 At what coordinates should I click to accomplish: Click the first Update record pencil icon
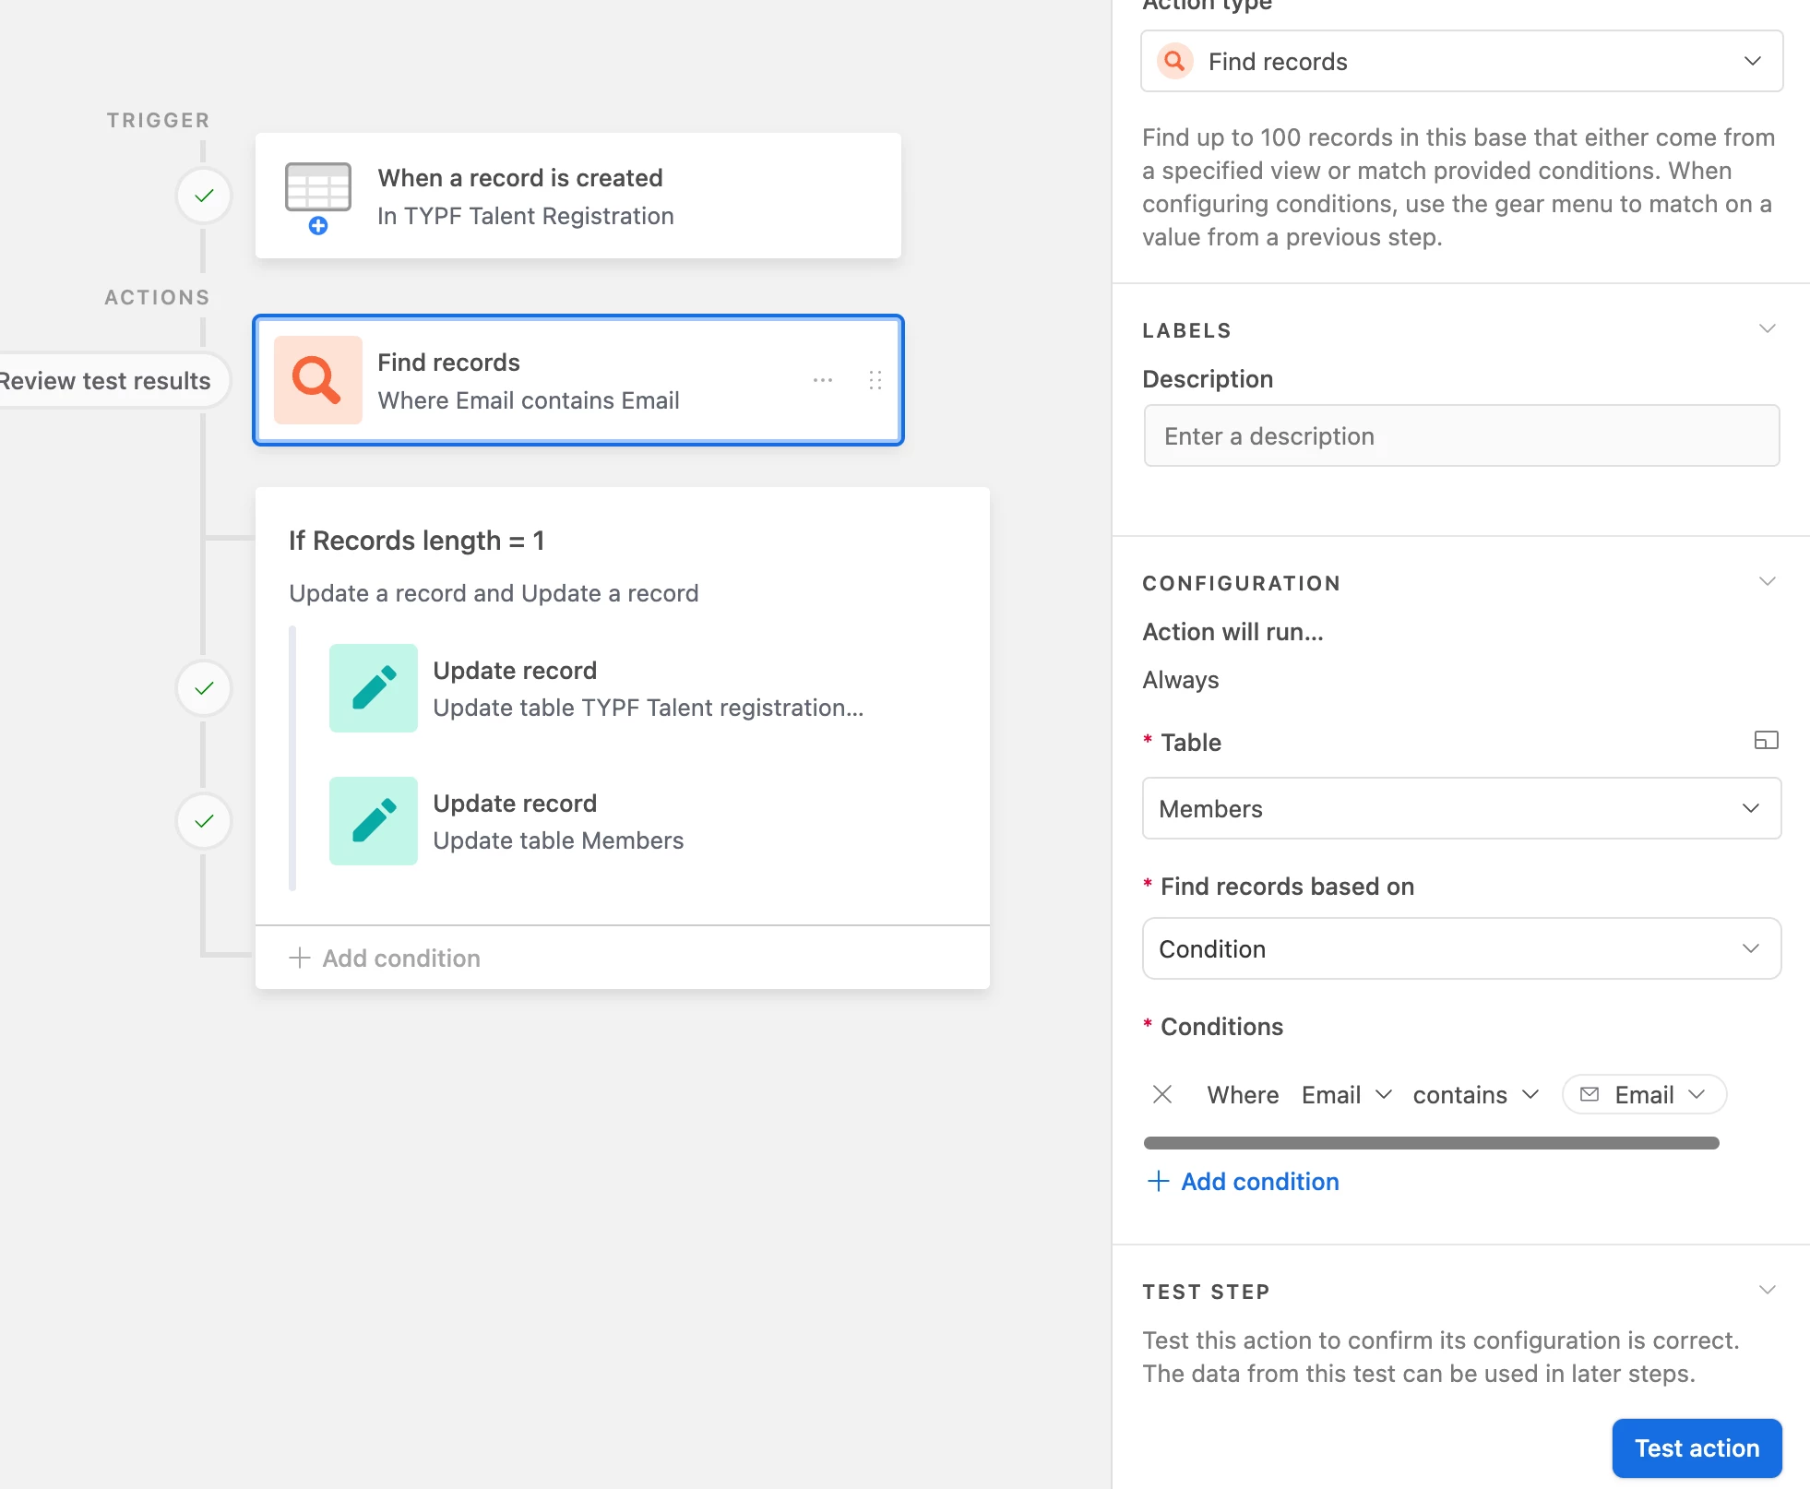373,688
